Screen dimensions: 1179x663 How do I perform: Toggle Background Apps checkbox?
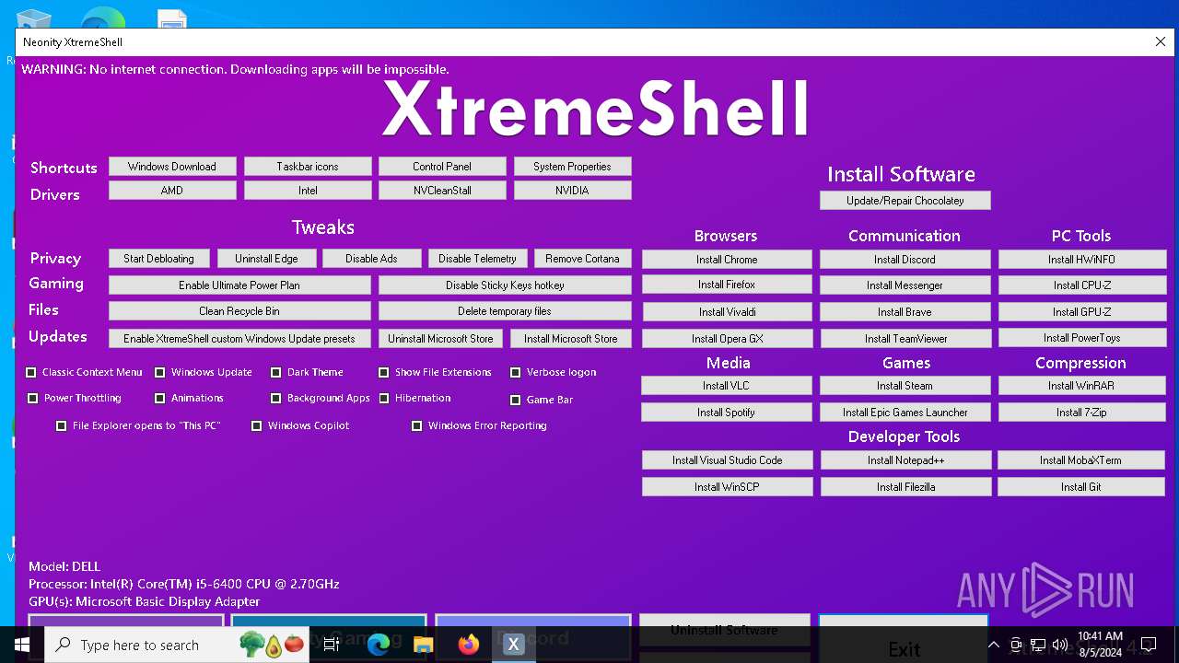276,398
